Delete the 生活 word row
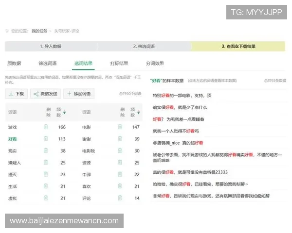 [x=46, y=186]
